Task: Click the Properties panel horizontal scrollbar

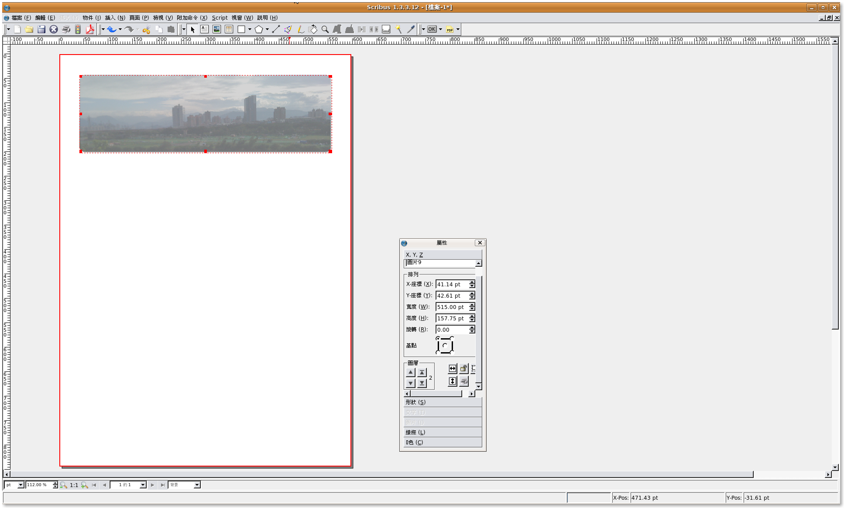Action: pos(436,394)
